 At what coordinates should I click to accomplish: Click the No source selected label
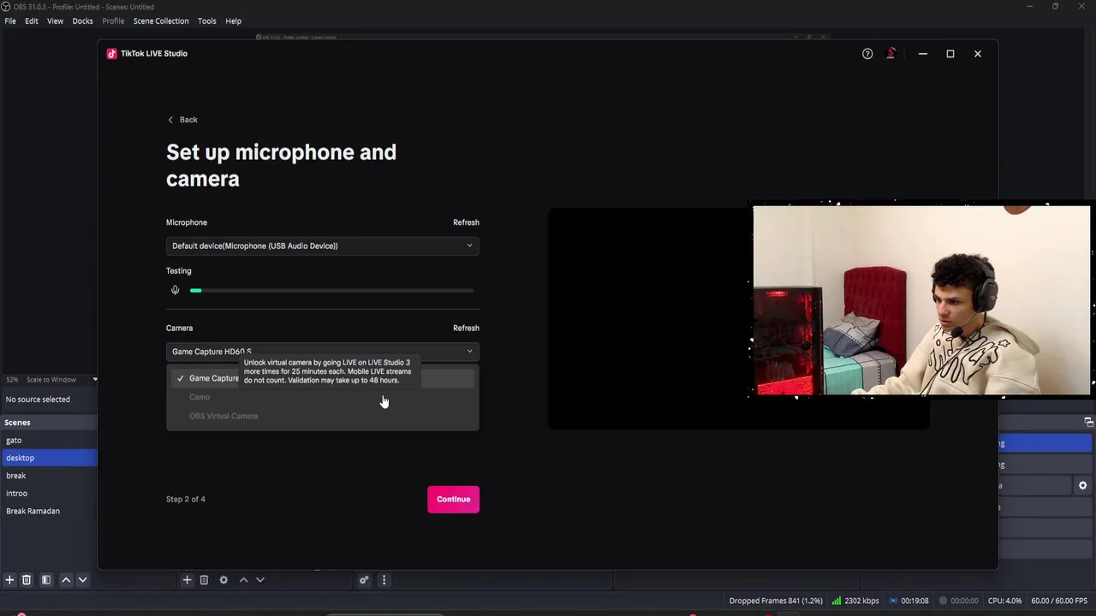coord(38,400)
